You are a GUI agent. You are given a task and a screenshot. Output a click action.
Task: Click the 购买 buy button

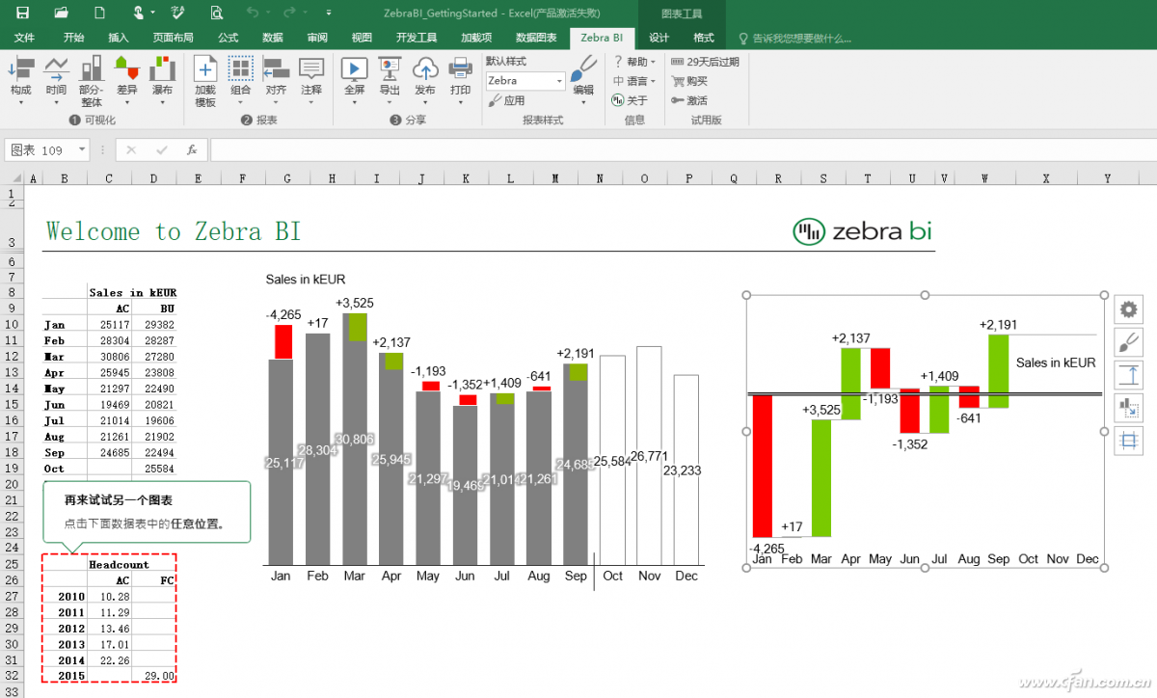click(689, 81)
